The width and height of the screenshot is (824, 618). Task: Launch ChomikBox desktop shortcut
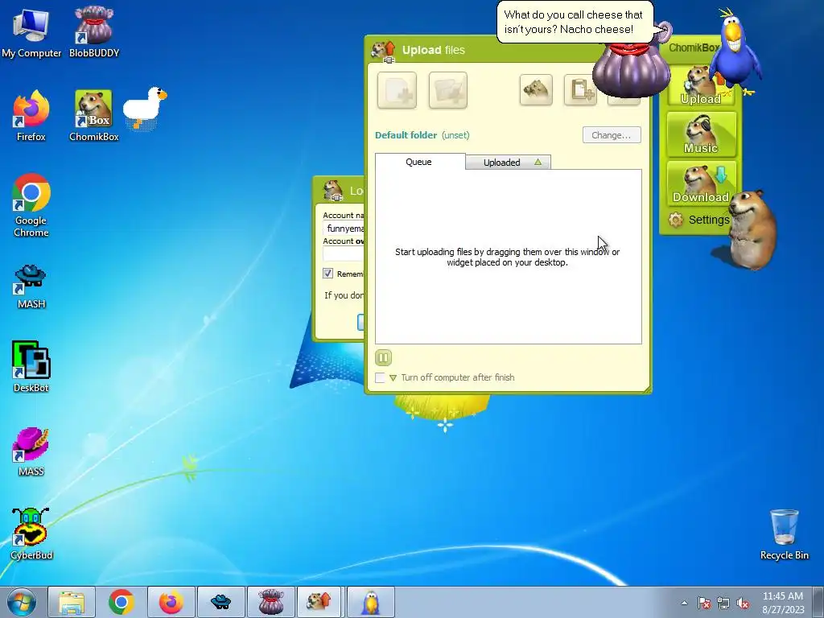coord(94,116)
